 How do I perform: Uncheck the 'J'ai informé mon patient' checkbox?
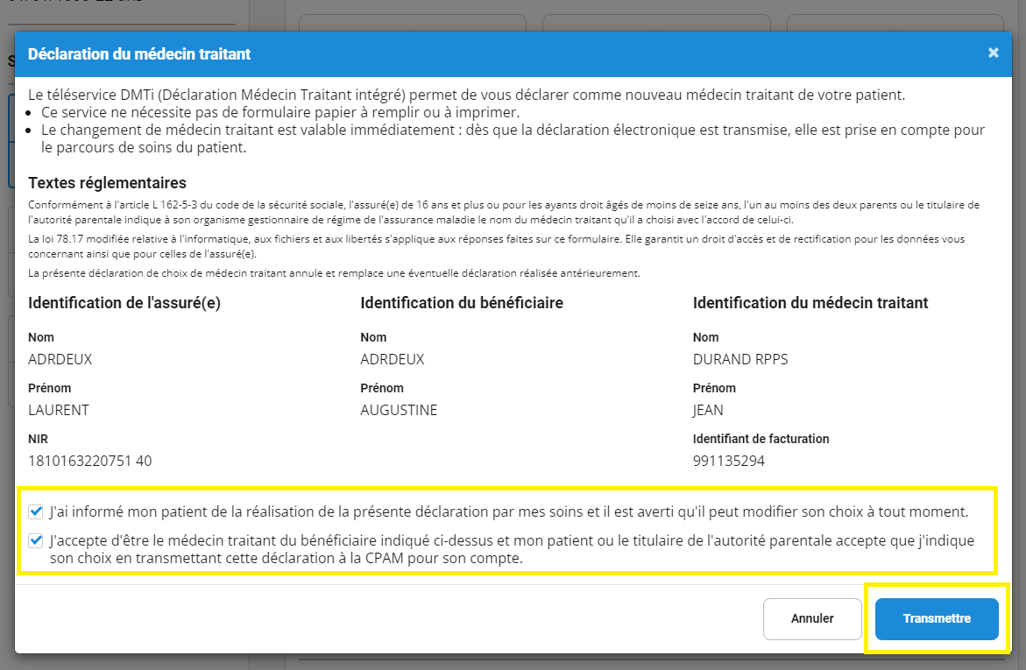[36, 511]
